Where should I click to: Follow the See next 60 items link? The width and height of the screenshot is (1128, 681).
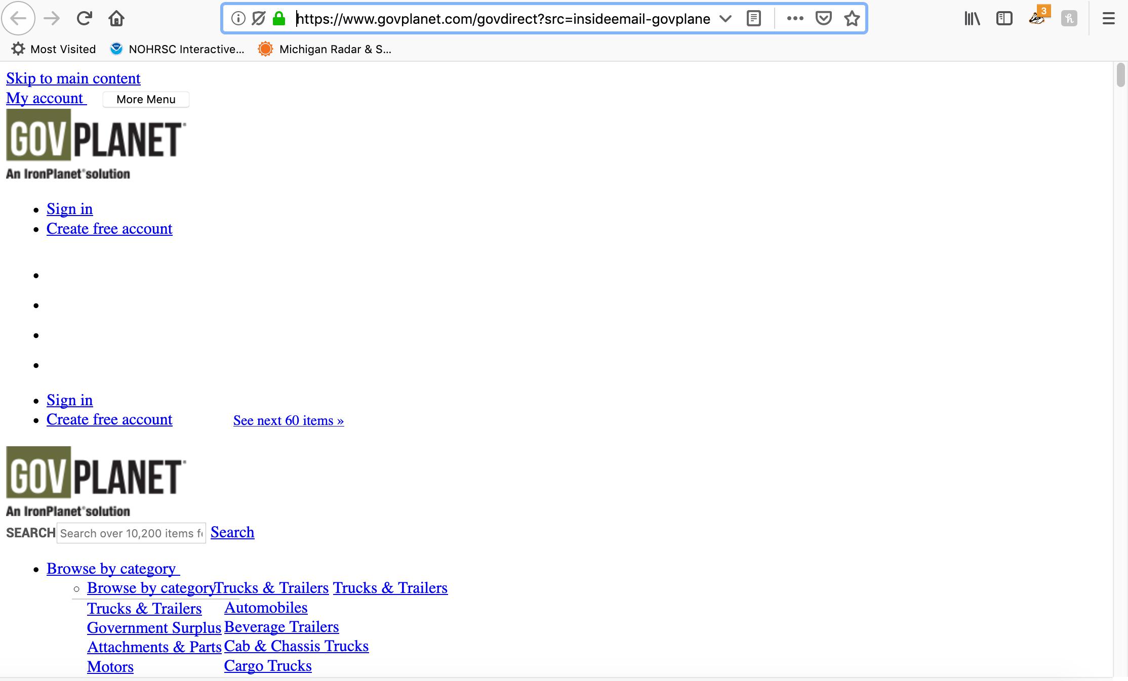288,420
